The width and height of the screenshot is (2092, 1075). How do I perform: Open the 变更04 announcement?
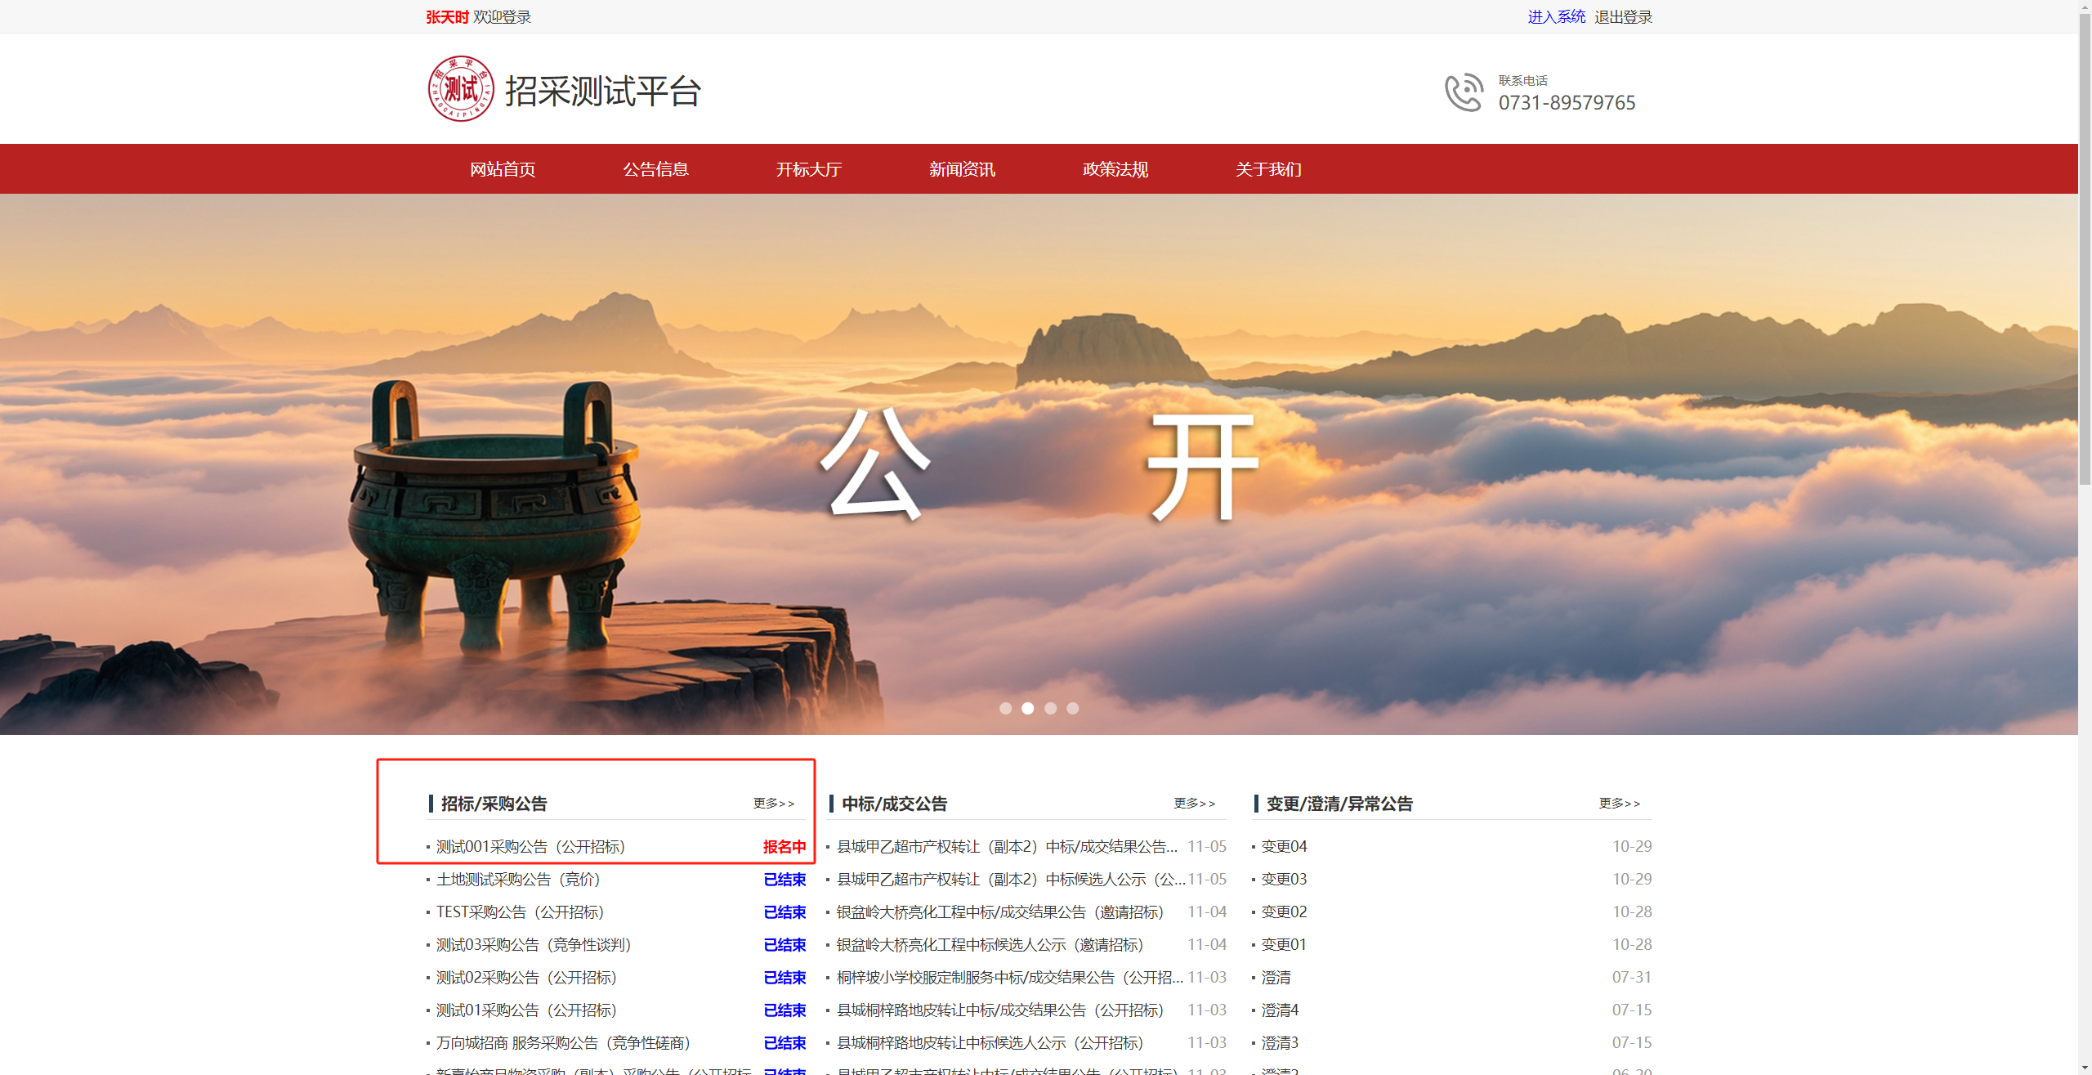coord(1284,846)
